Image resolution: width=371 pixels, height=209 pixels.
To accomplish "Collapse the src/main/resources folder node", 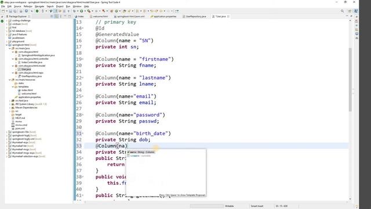I will click(x=10, y=80).
